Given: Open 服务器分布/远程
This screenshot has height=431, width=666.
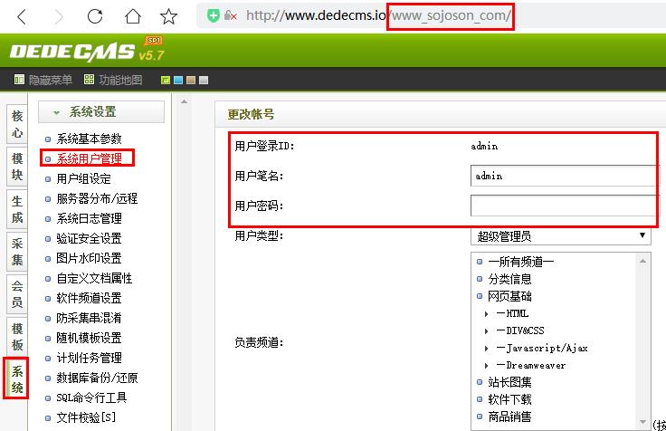Looking at the screenshot, I should [97, 198].
